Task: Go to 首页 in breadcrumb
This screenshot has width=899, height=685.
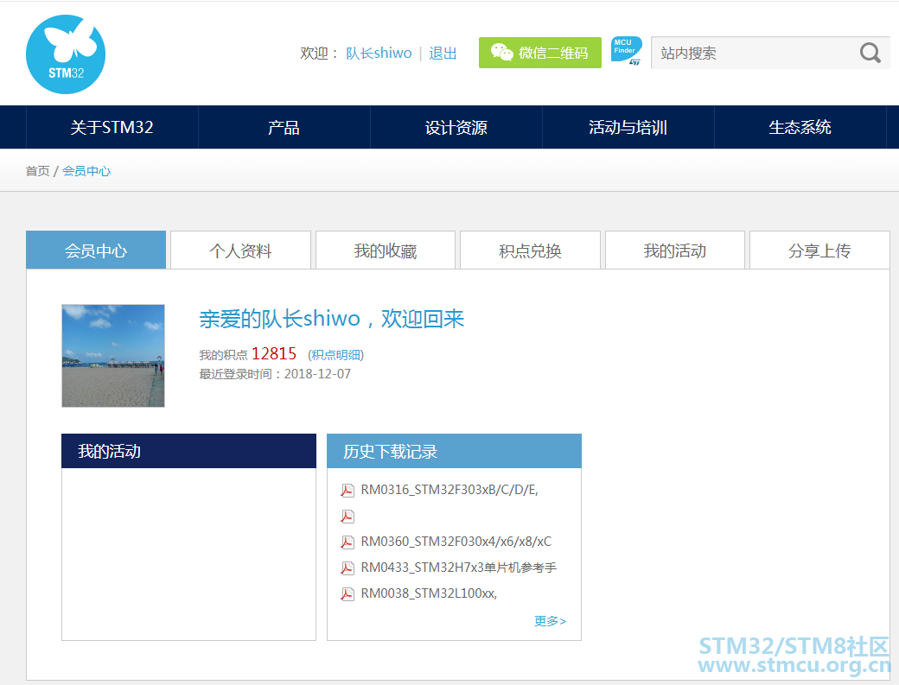Action: point(37,171)
